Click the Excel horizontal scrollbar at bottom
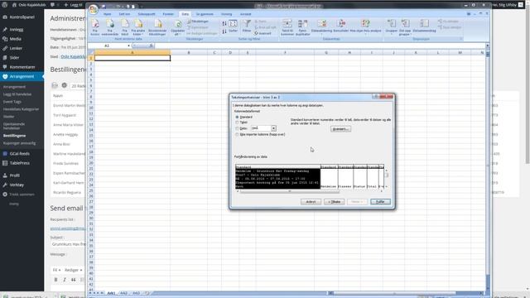This screenshot has width=530, height=298. [x=406, y=293]
